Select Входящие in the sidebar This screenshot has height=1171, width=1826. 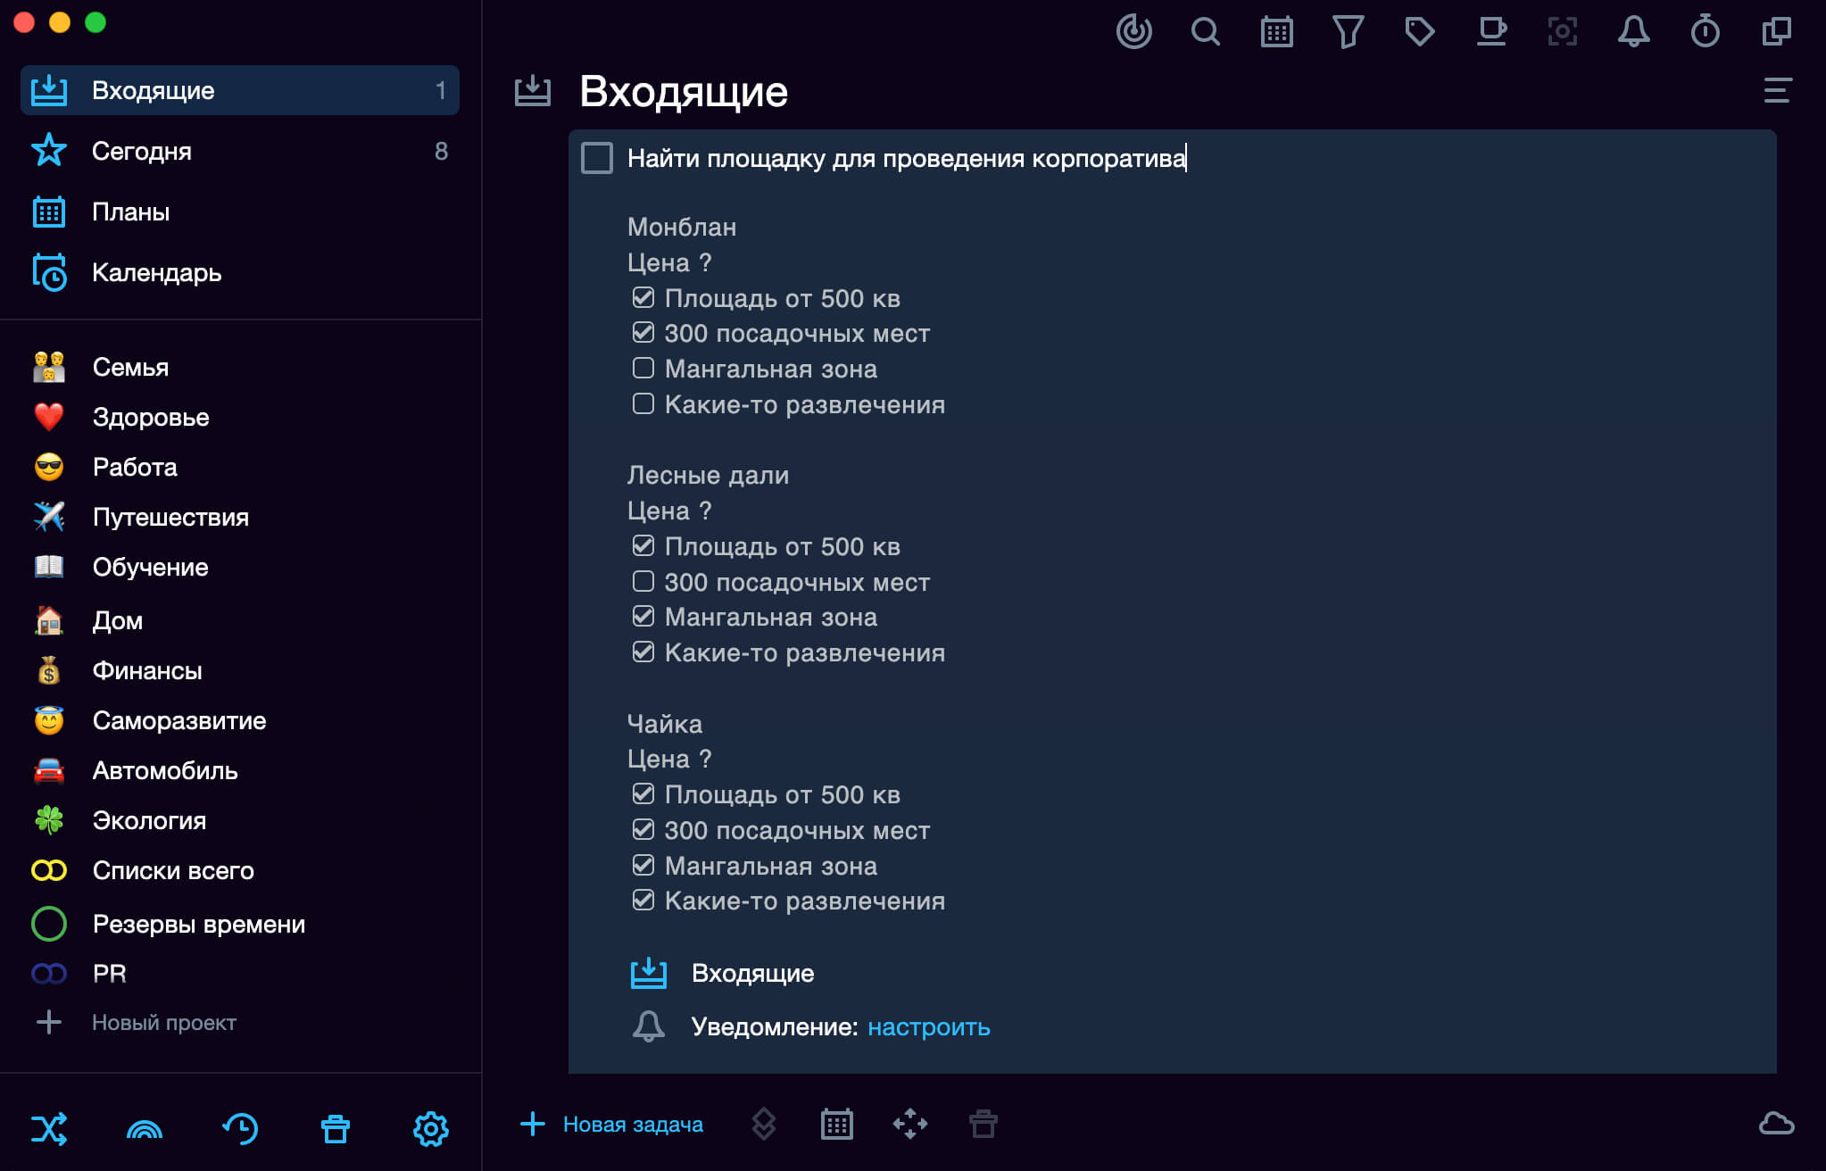point(240,90)
